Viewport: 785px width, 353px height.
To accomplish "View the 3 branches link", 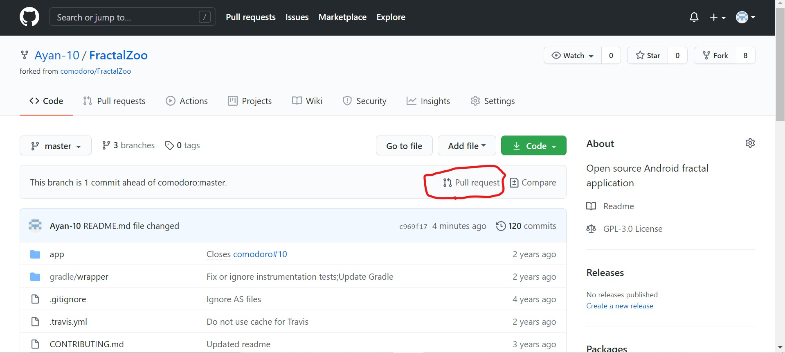I will 128,145.
